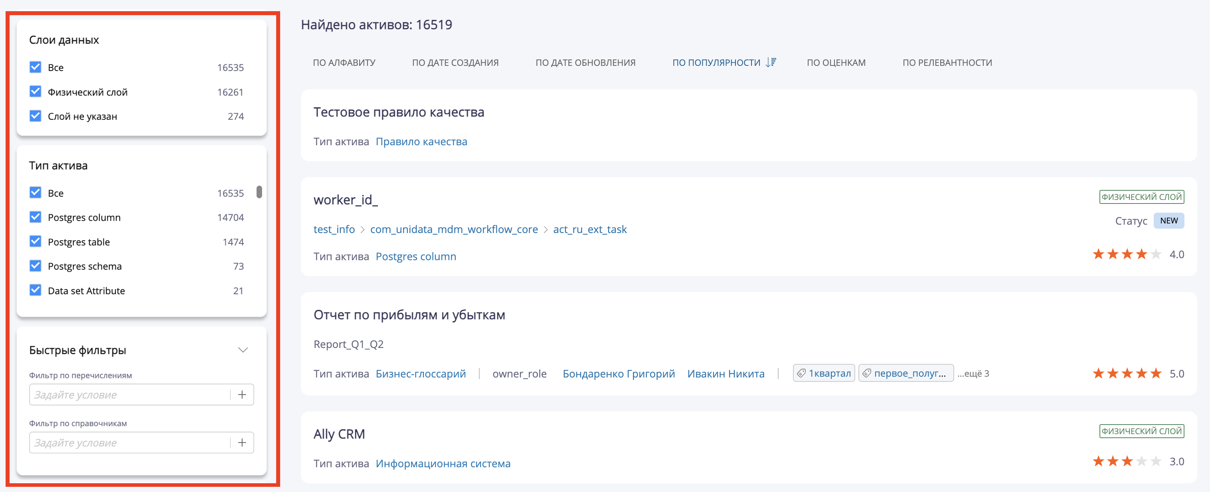This screenshot has height=492, width=1210.
Task: Open the com_unidata_mdm_workflow_core breadcrumb link
Action: [454, 229]
